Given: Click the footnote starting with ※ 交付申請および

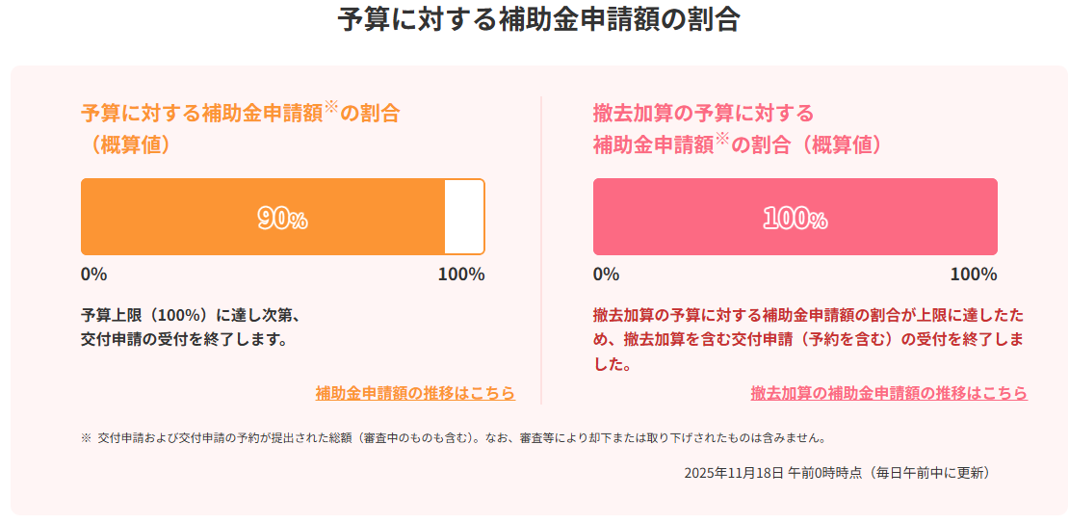Looking at the screenshot, I should coord(453,438).
